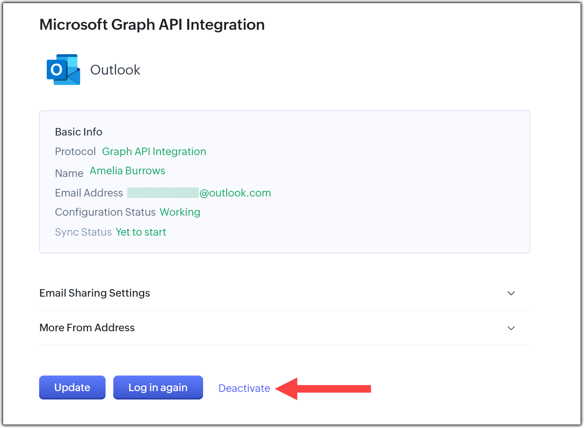This screenshot has width=584, height=428.
Task: Click the name Amelia Burrows
Action: pyautogui.click(x=127, y=171)
